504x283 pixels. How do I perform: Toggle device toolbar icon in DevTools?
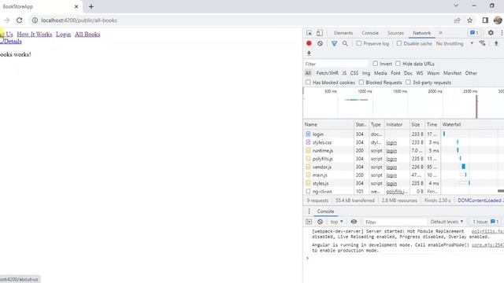(320, 33)
